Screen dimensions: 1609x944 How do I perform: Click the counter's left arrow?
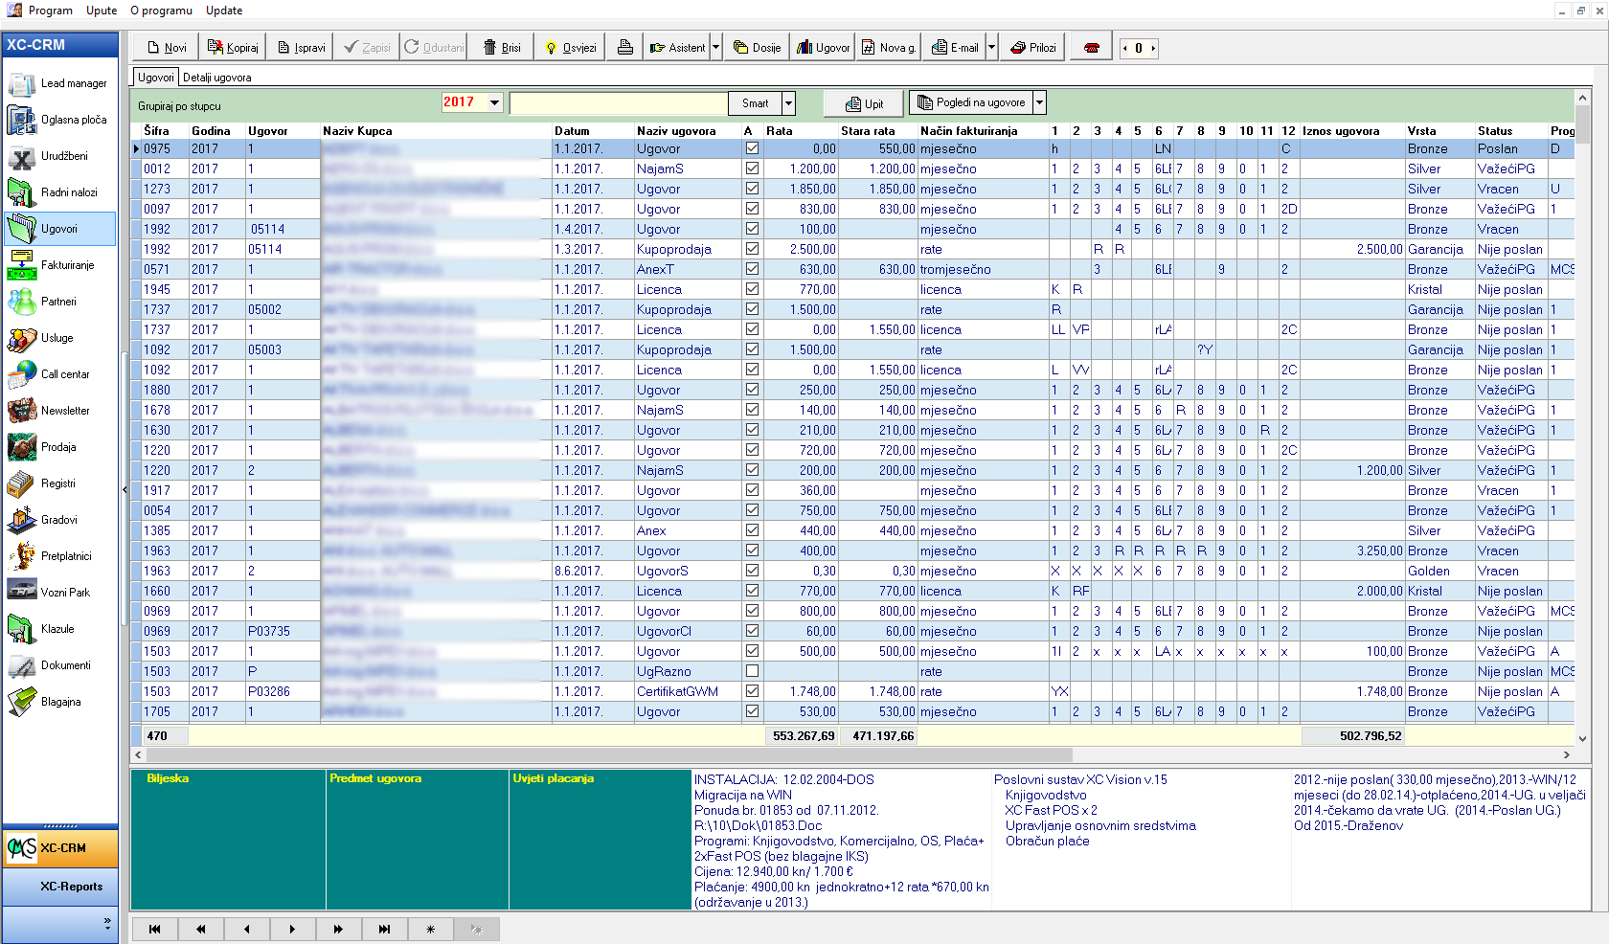[1125, 48]
